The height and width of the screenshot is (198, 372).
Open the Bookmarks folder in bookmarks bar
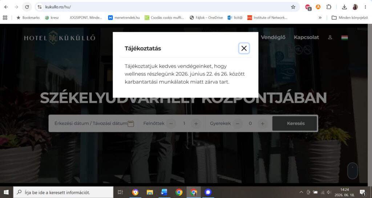point(28,17)
